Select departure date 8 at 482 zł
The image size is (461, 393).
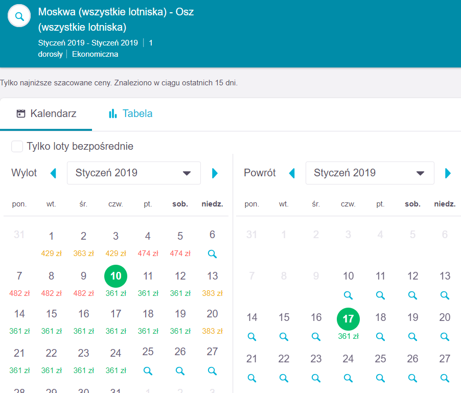tap(51, 283)
